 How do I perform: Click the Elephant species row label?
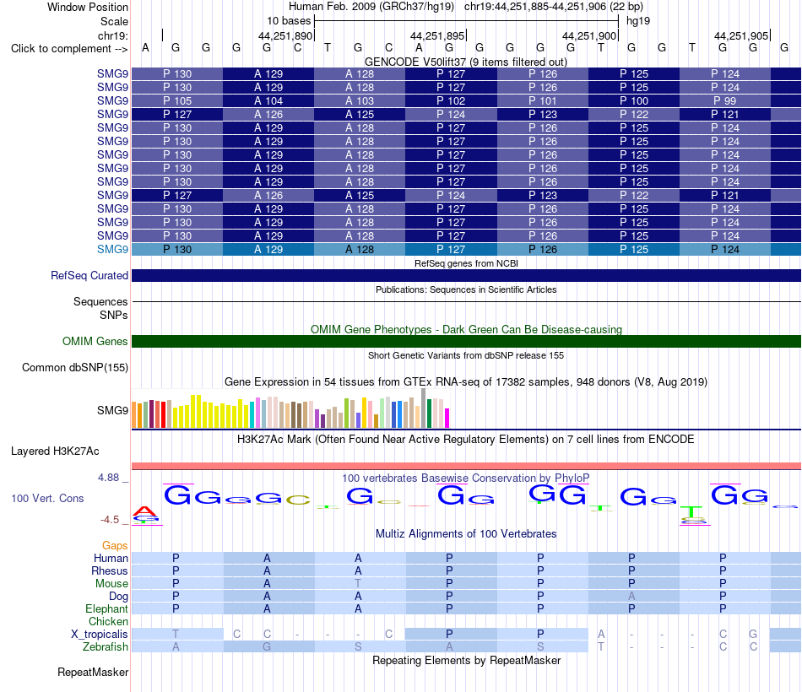pyautogui.click(x=106, y=608)
